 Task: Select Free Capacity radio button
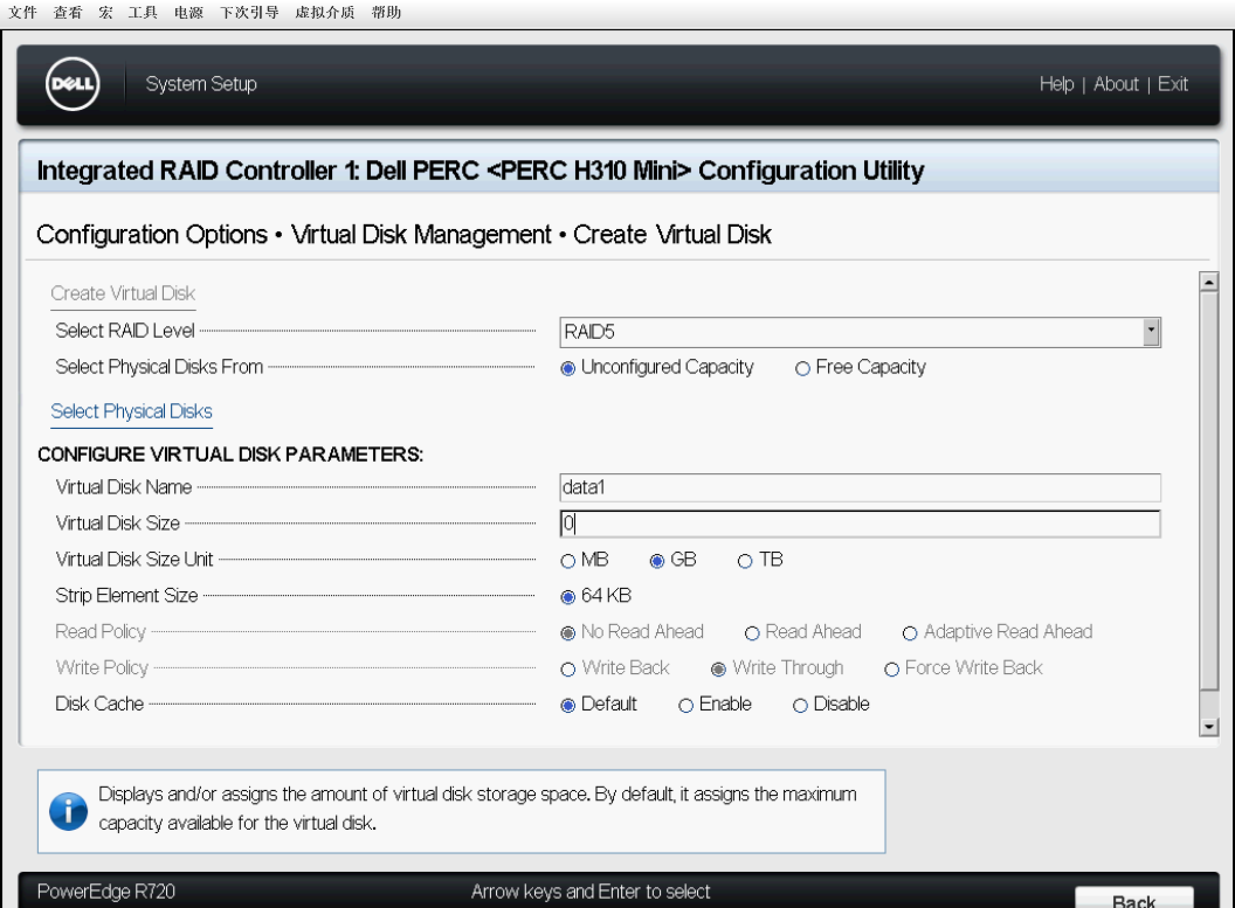point(802,368)
